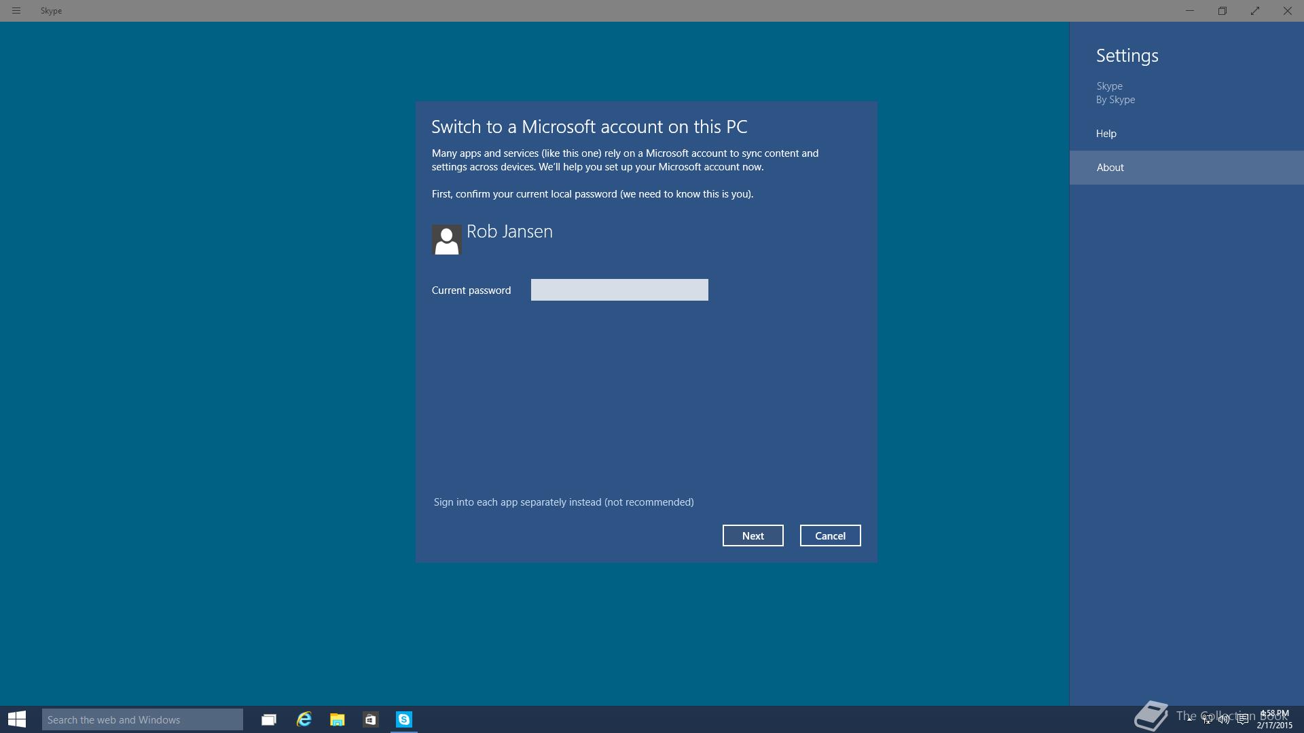Open Help in the Settings pane

(1187, 134)
